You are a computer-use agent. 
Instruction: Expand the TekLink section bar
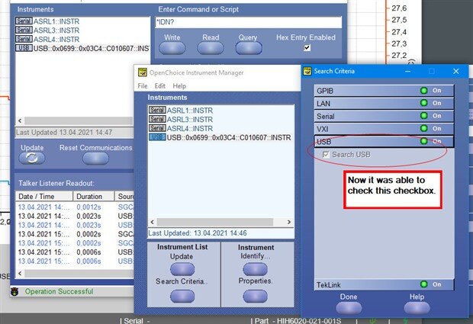point(384,284)
